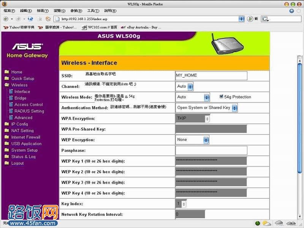The height and width of the screenshot is (228, 304).
Task: Open the 瀏覽(G) menu
Action: pyautogui.click(x=60, y=11)
